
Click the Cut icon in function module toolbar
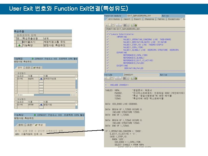pyautogui.click(x=107, y=25)
